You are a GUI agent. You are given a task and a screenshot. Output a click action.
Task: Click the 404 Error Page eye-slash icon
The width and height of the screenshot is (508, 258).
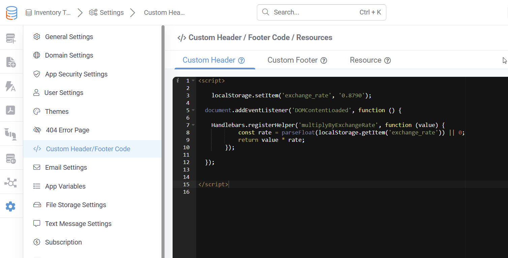37,130
